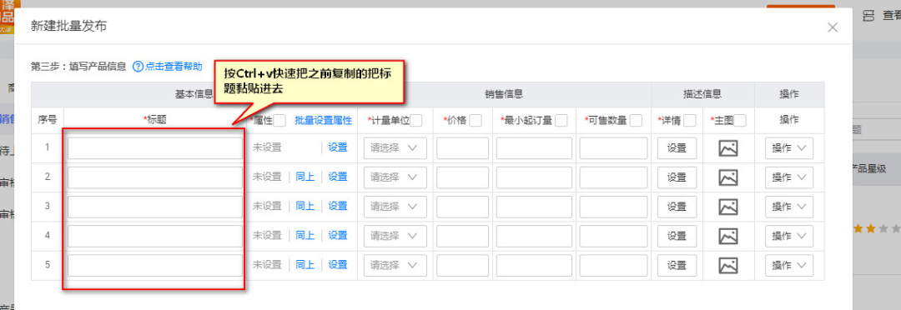The width and height of the screenshot is (901, 310).
Task: Click the 标题 input field in row 1
Action: [155, 148]
